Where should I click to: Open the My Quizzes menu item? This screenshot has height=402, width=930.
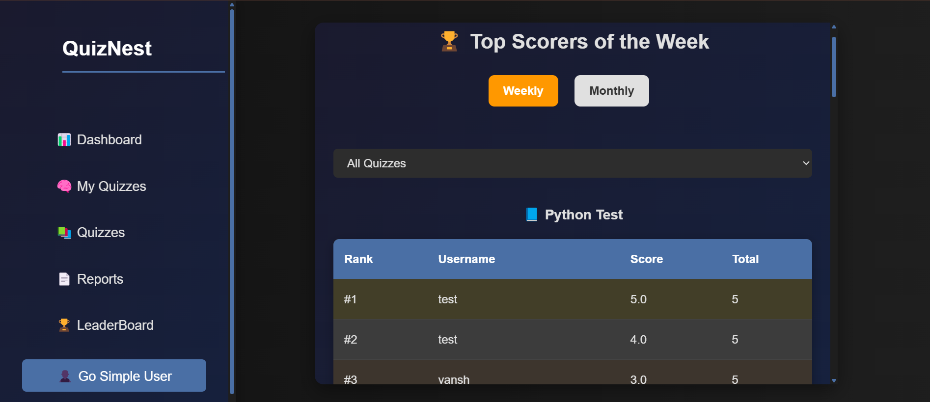pyautogui.click(x=111, y=187)
